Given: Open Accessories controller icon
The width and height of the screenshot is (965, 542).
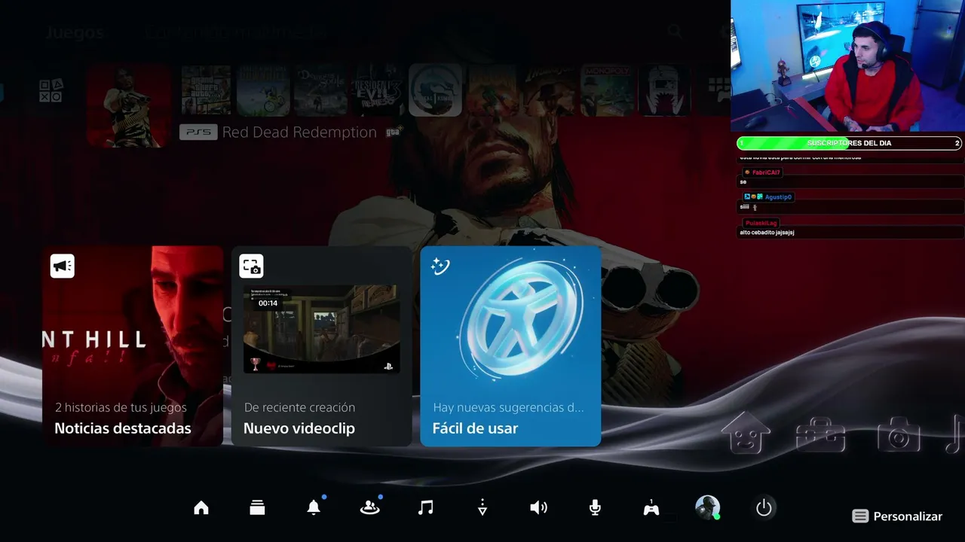Looking at the screenshot, I should [x=651, y=508].
